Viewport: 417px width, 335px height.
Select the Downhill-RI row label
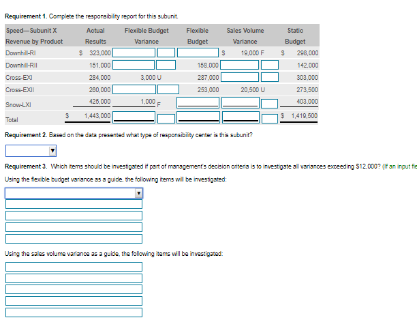point(20,53)
